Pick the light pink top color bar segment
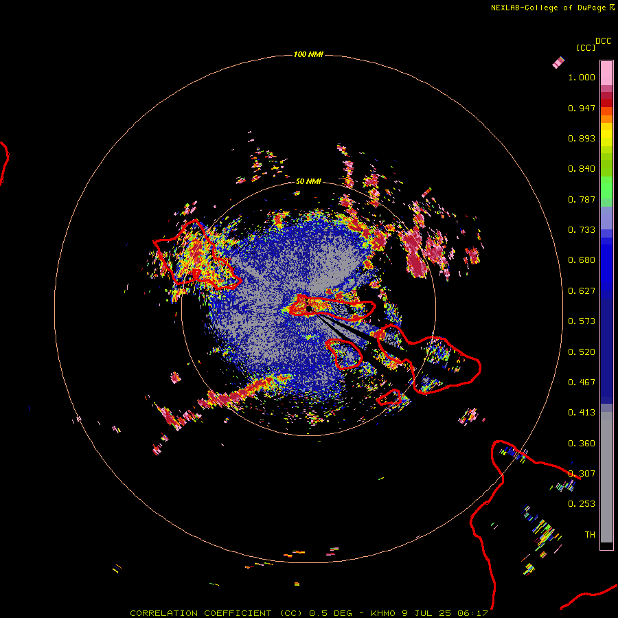Viewport: 618px width, 618px height. tap(606, 73)
